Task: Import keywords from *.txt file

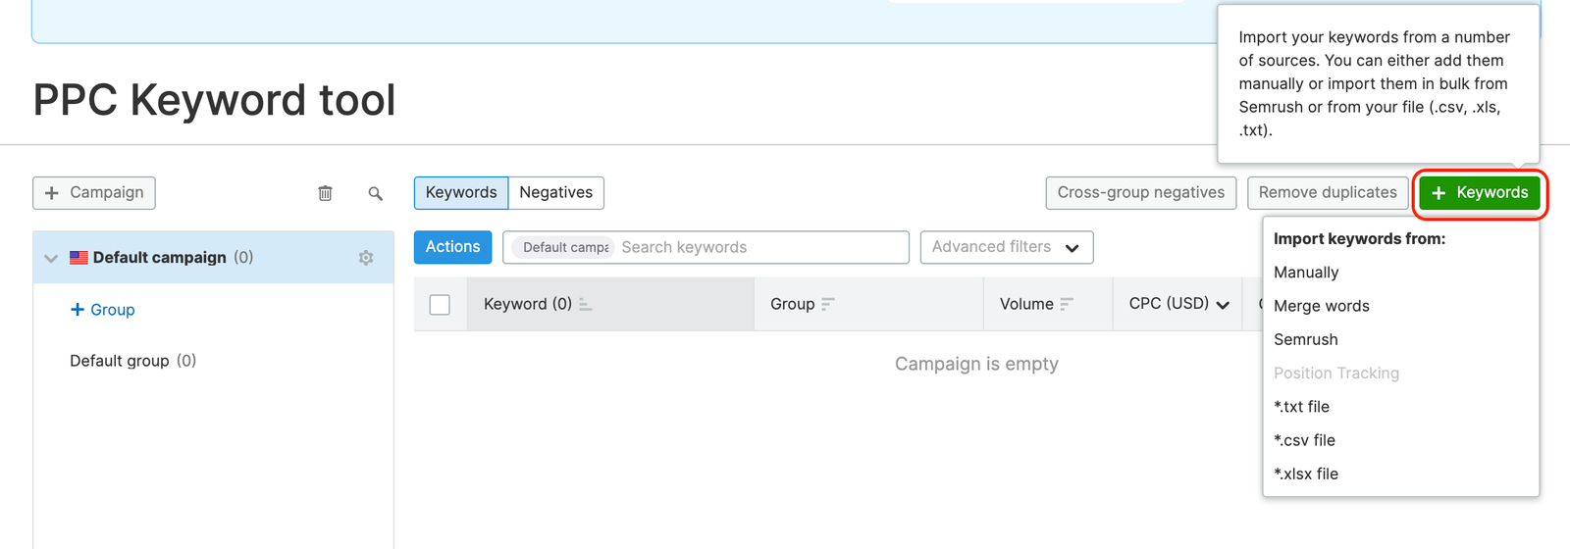Action: coord(1302,407)
